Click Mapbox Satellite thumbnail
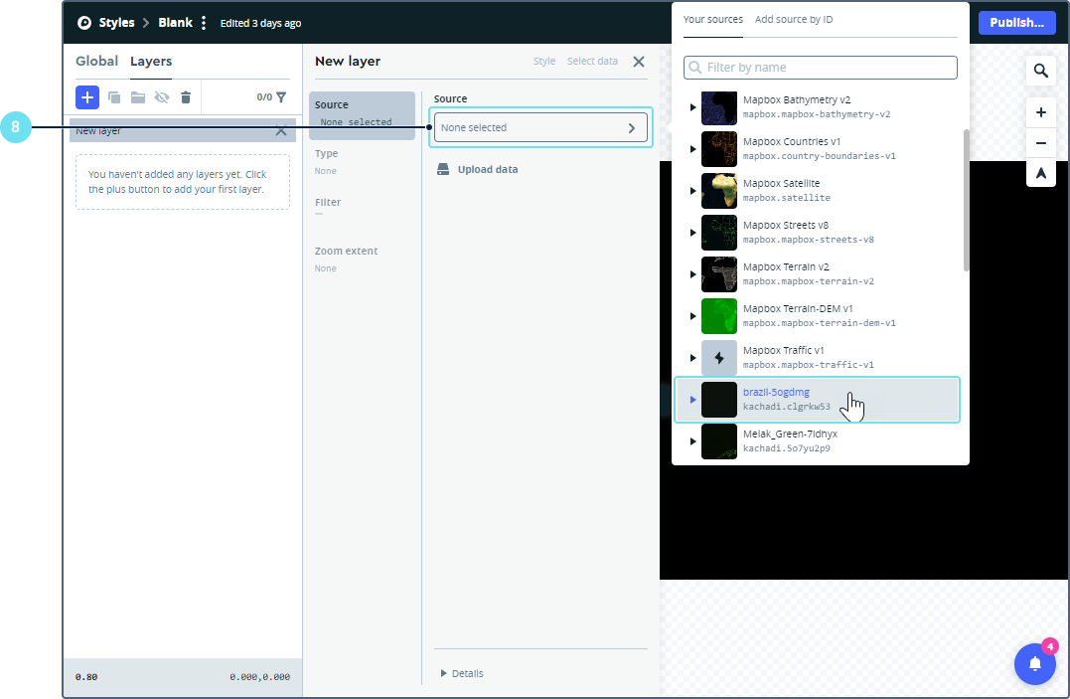Image resolution: width=1070 pixels, height=699 pixels. coord(719,191)
